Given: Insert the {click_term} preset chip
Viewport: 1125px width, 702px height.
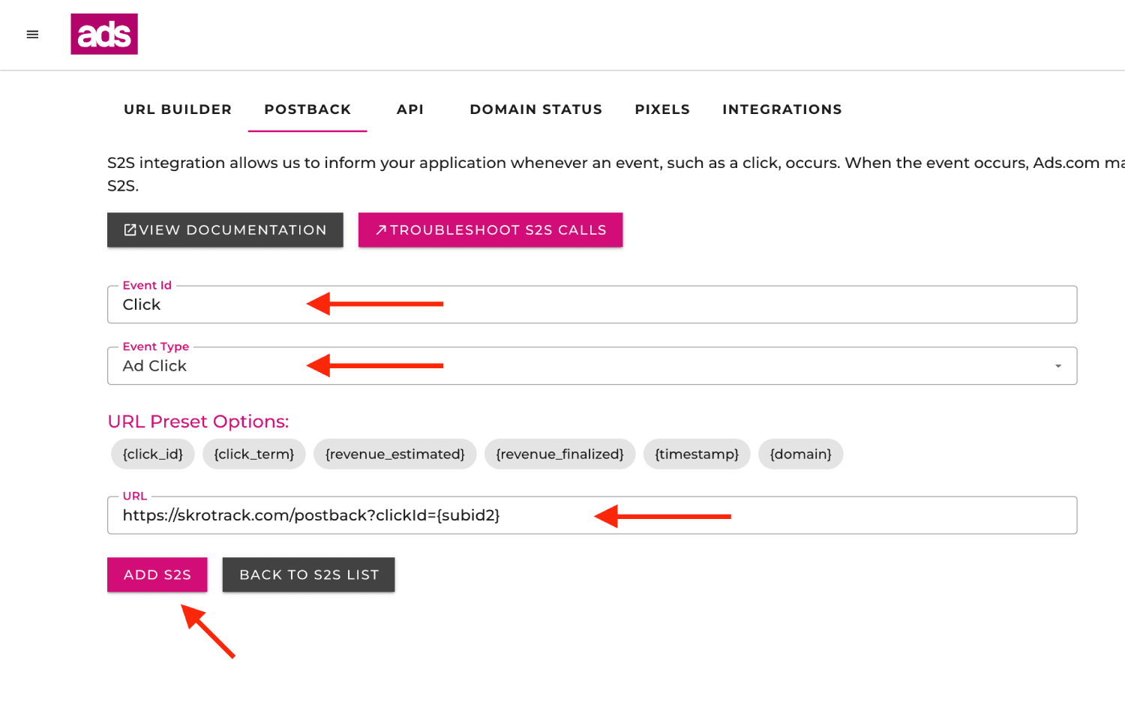Looking at the screenshot, I should (254, 454).
